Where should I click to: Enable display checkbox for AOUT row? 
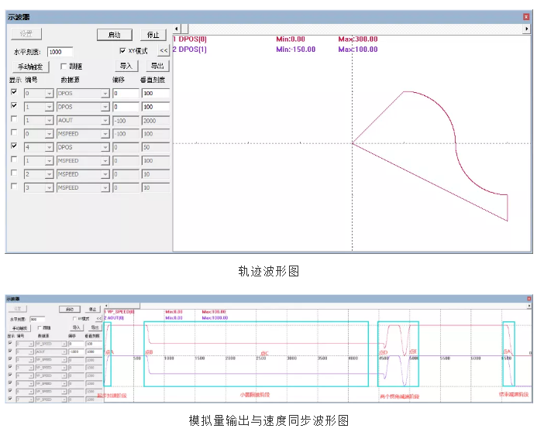tap(14, 119)
